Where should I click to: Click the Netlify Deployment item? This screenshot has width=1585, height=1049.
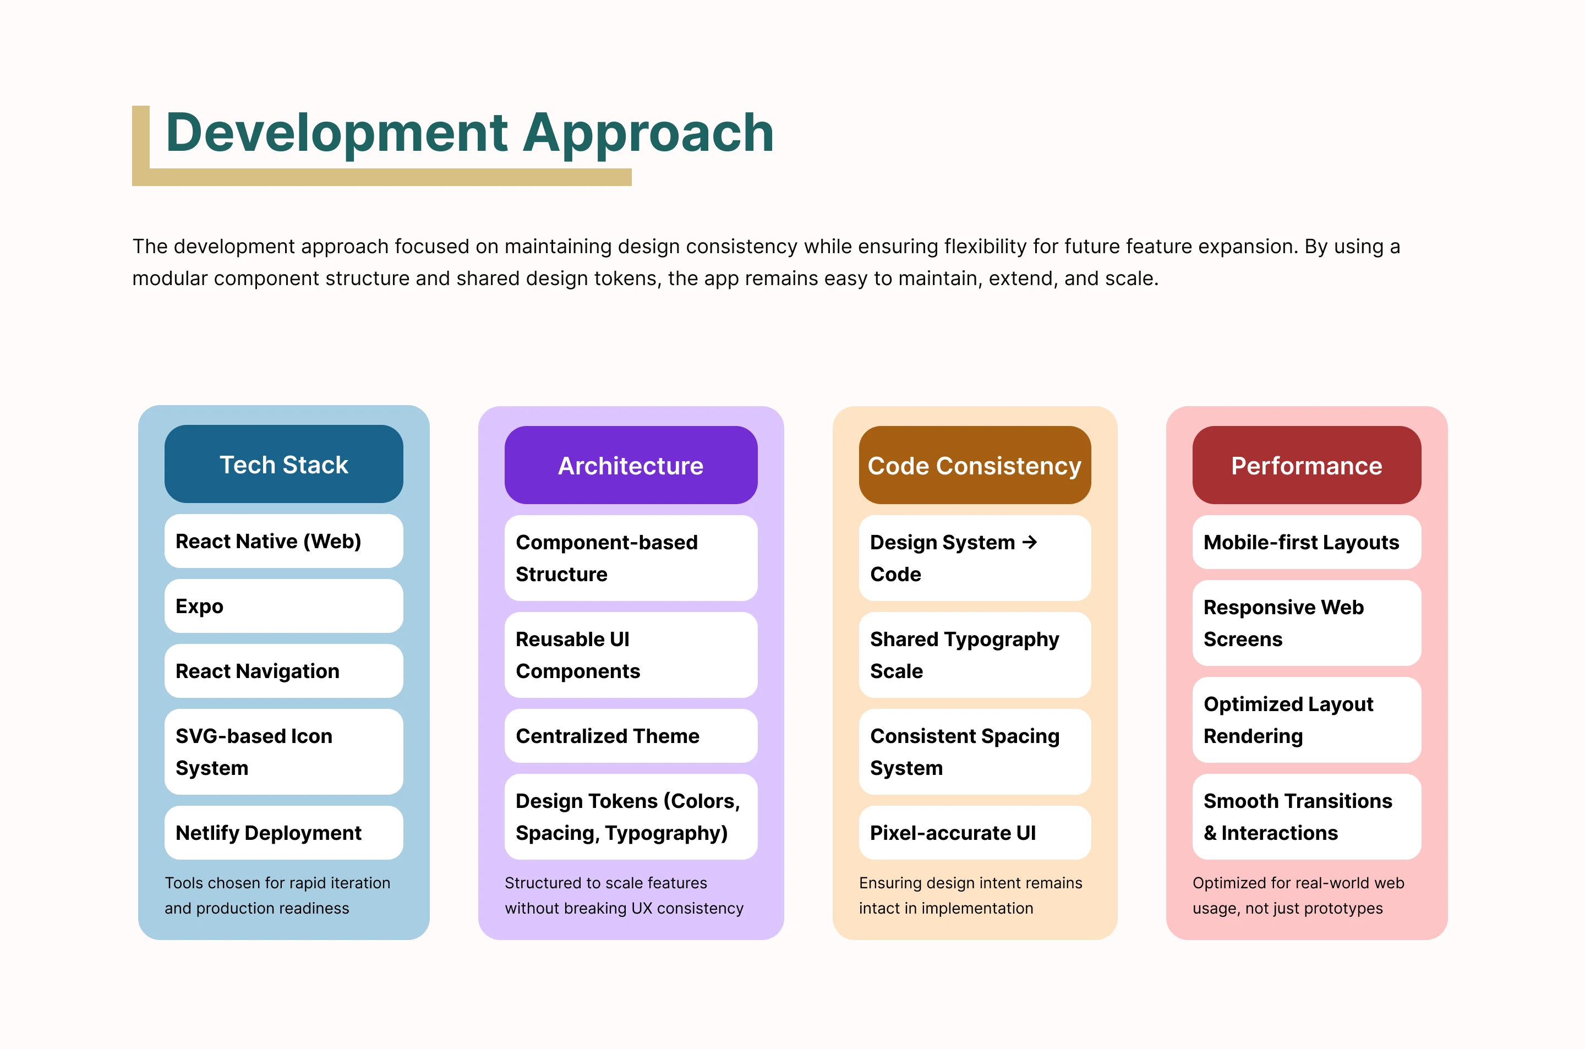283,833
